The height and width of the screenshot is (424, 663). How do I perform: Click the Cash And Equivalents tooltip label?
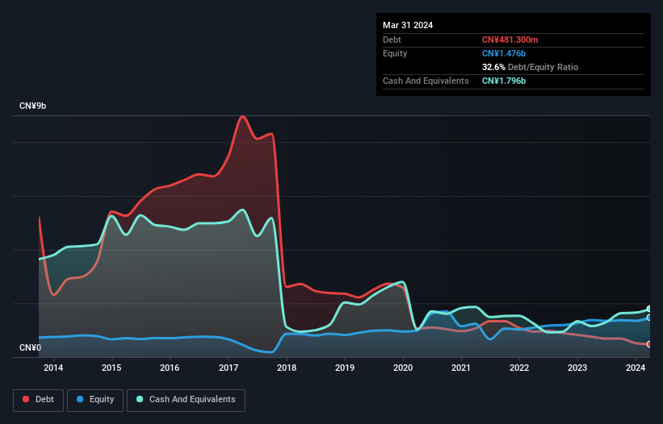426,81
